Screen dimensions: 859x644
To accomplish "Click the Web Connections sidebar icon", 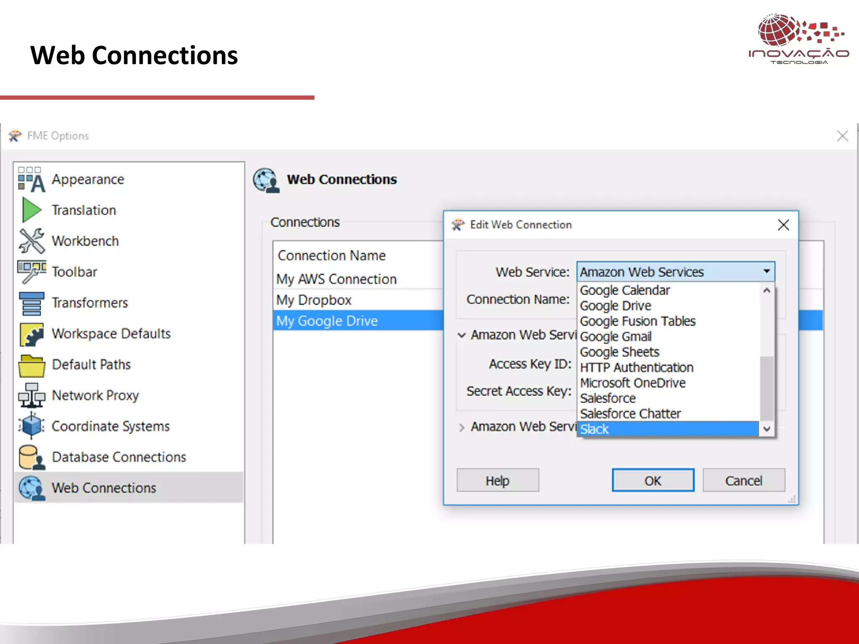I will click(31, 488).
